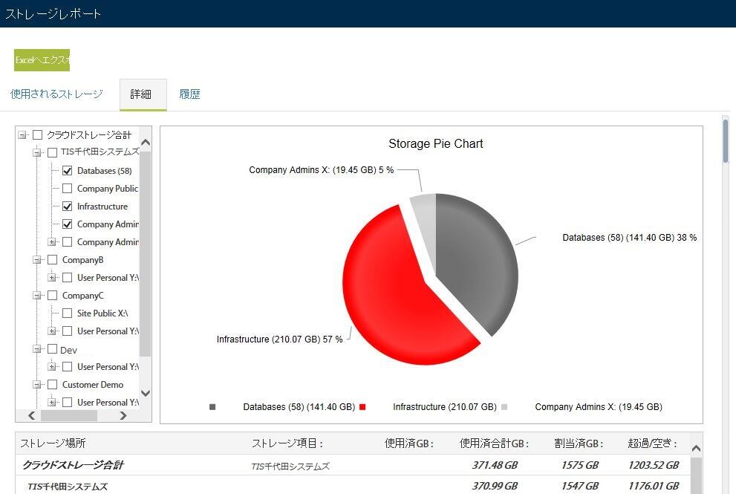Click the red Infrastructure legend swatch
736x494 pixels.
click(362, 407)
